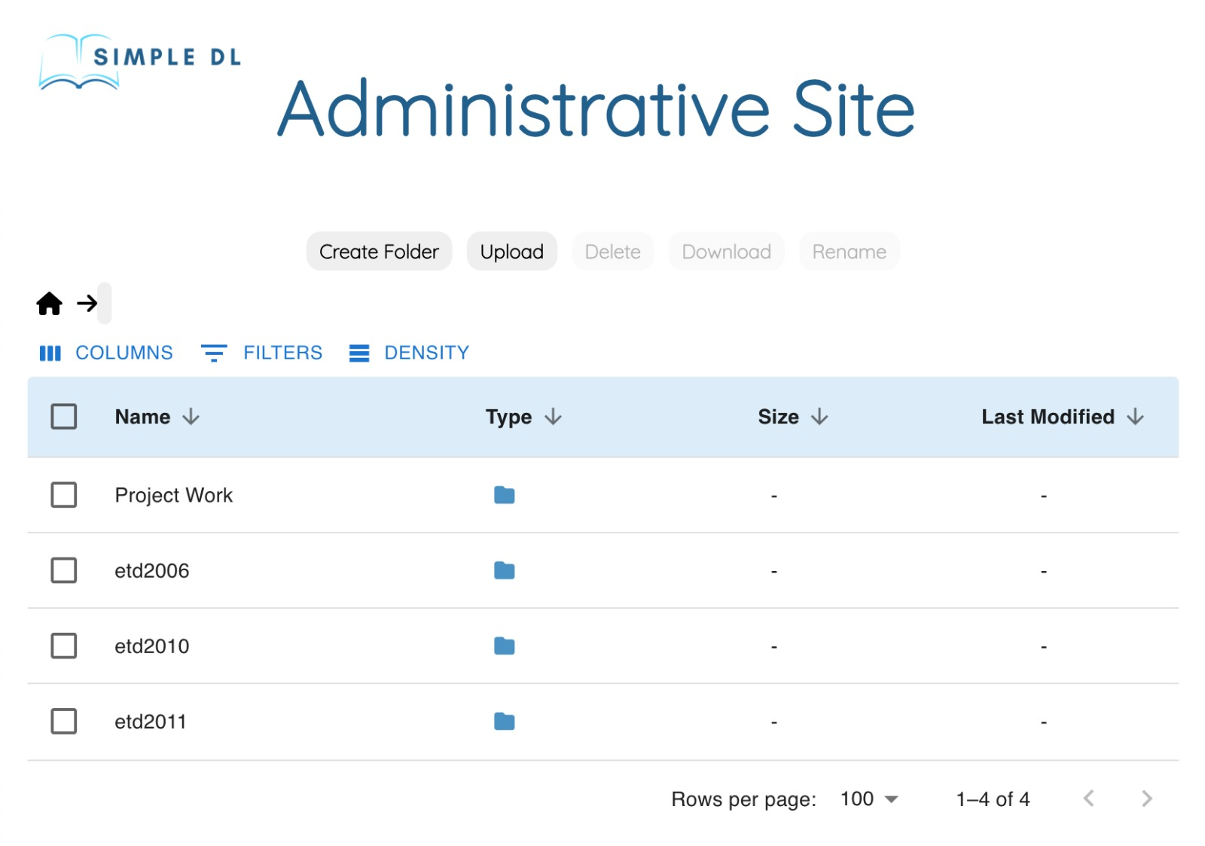Click the Simple DL book logo
The image size is (1205, 846).
coord(140,61)
